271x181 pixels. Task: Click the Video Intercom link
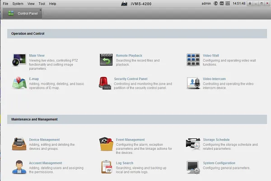tap(214, 79)
